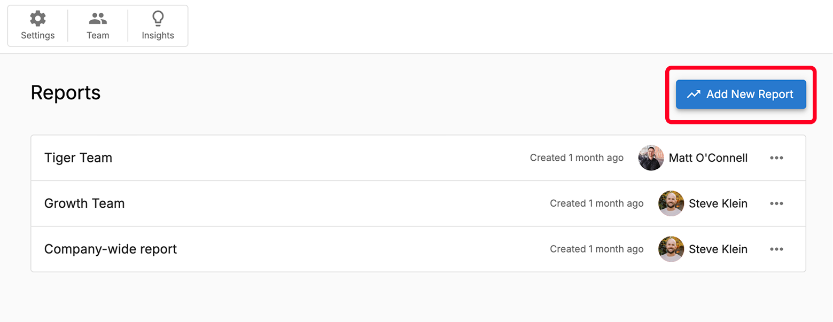
Task: Click the trending arrow icon on Add New Report
Action: click(694, 95)
